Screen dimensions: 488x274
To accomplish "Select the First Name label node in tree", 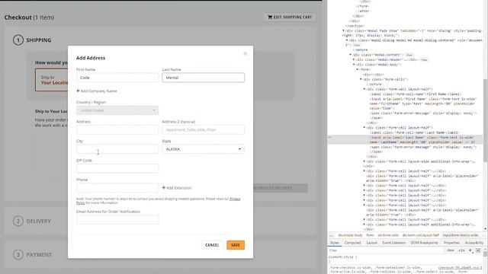I will point(416,94).
